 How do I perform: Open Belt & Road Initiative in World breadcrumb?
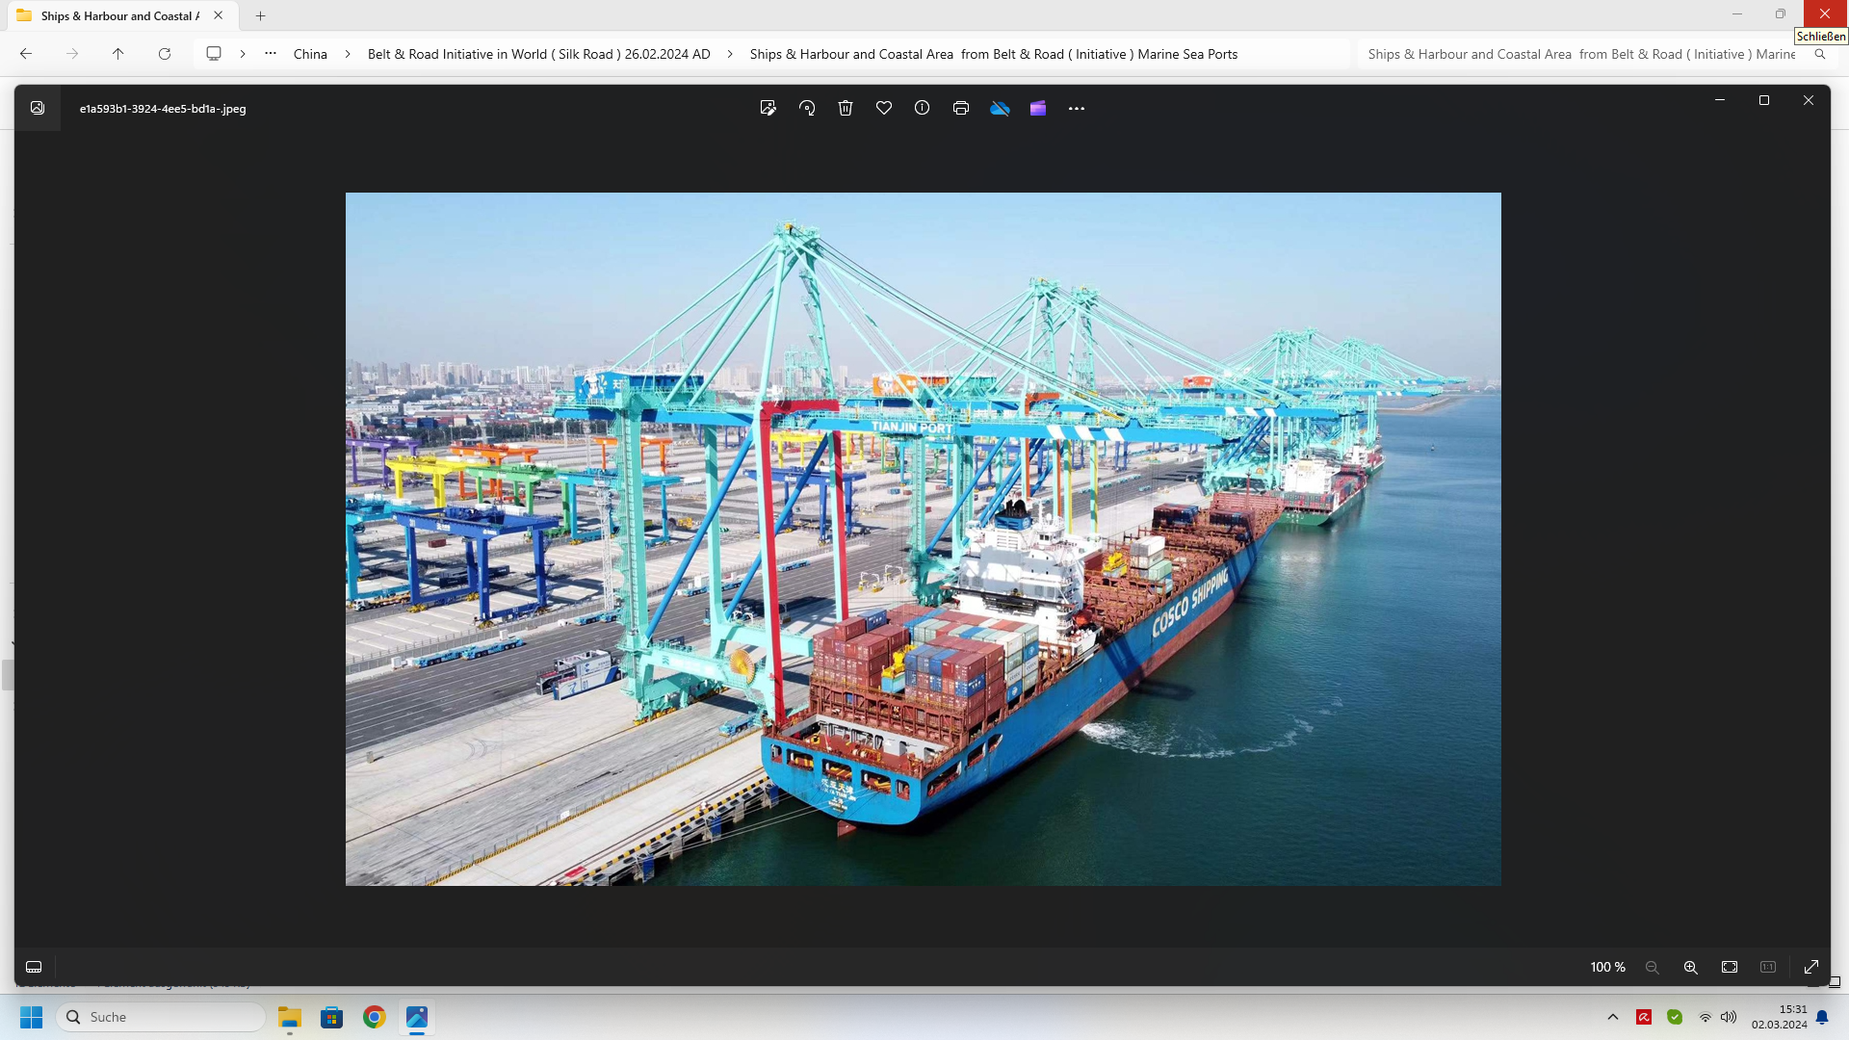539,54
